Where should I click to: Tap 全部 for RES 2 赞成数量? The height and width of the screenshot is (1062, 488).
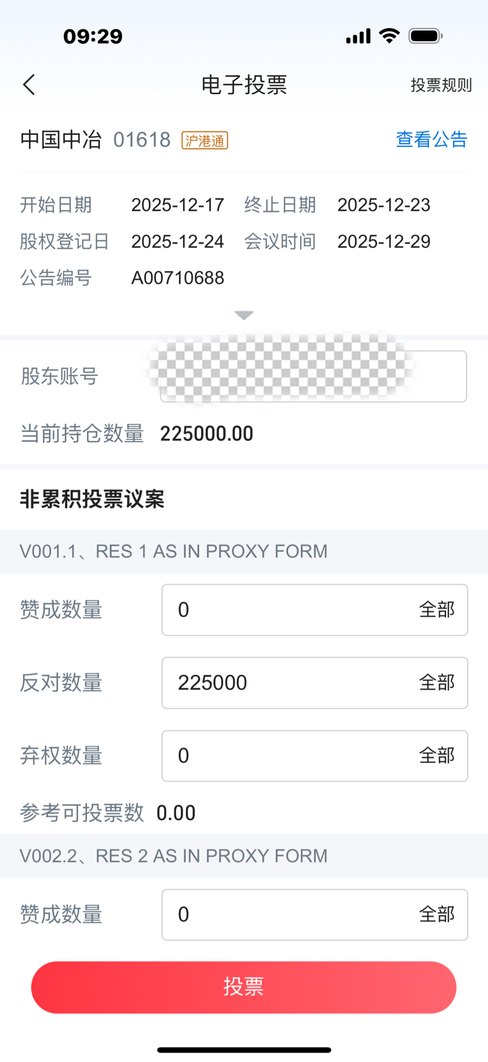[437, 914]
